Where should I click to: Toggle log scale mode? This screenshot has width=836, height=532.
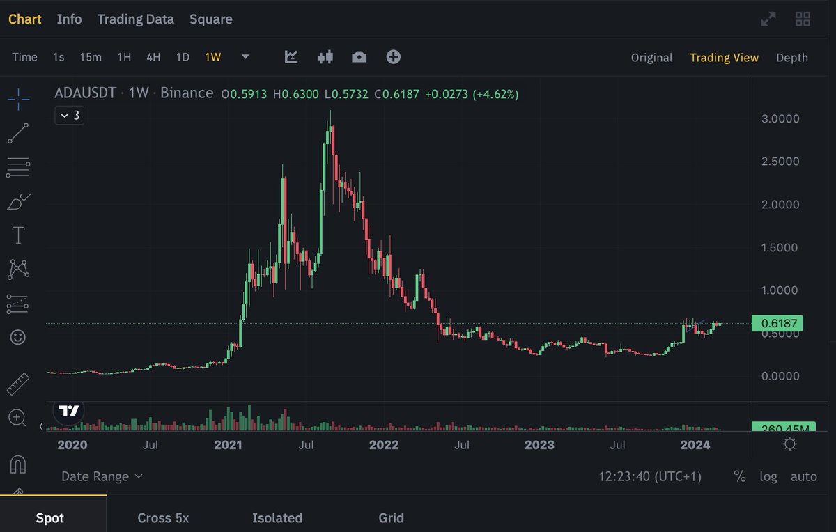768,477
